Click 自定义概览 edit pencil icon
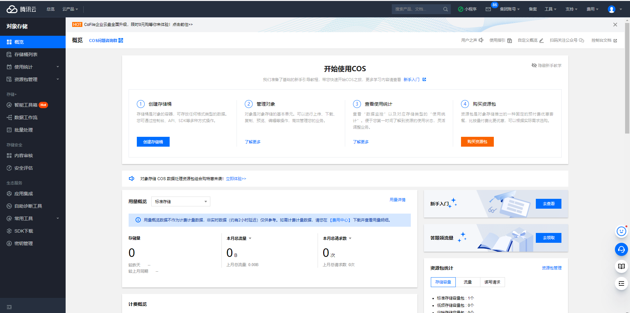 pyautogui.click(x=541, y=40)
